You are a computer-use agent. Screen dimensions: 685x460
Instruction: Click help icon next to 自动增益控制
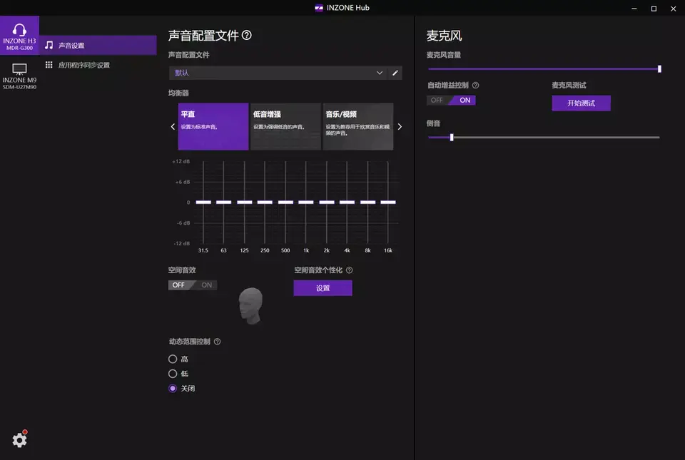coord(476,86)
